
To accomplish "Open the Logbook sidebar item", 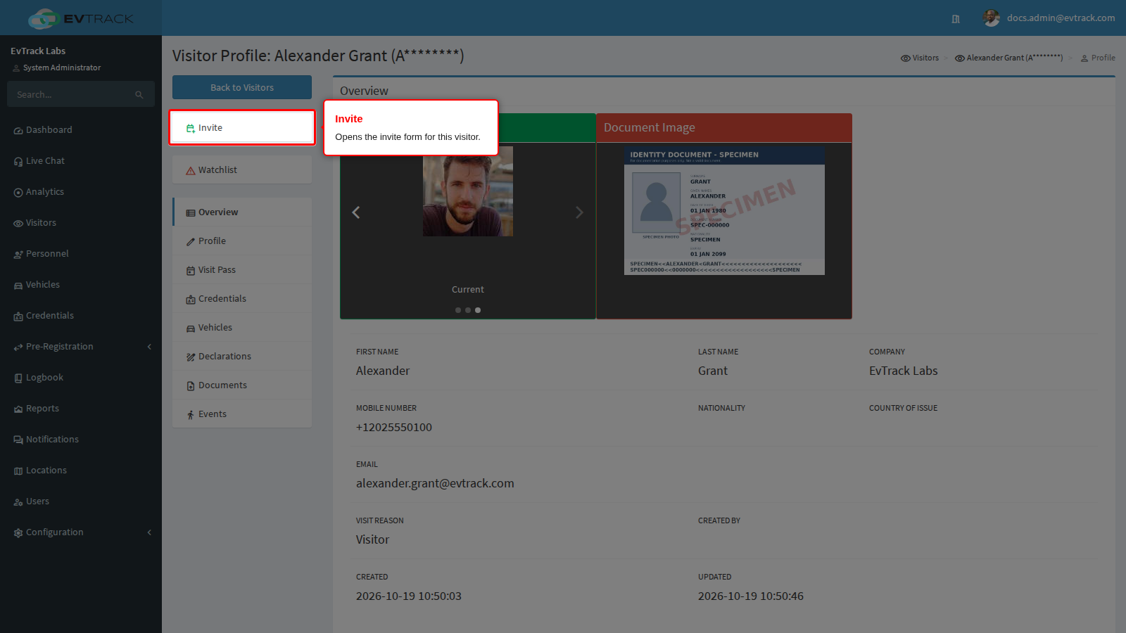I will 81,378.
